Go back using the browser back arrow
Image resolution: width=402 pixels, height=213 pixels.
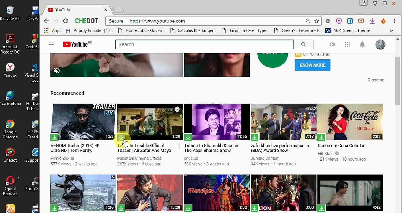click(x=46, y=21)
